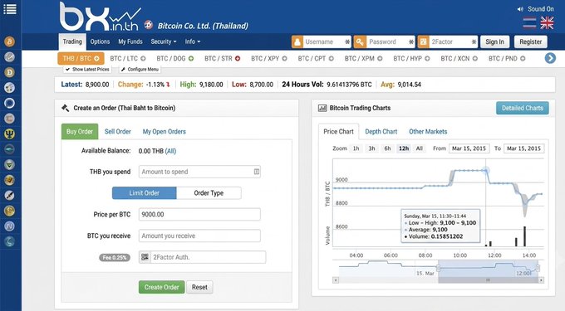Click the user icon beside Username
The width and height of the screenshot is (565, 311).
pyautogui.click(x=297, y=42)
